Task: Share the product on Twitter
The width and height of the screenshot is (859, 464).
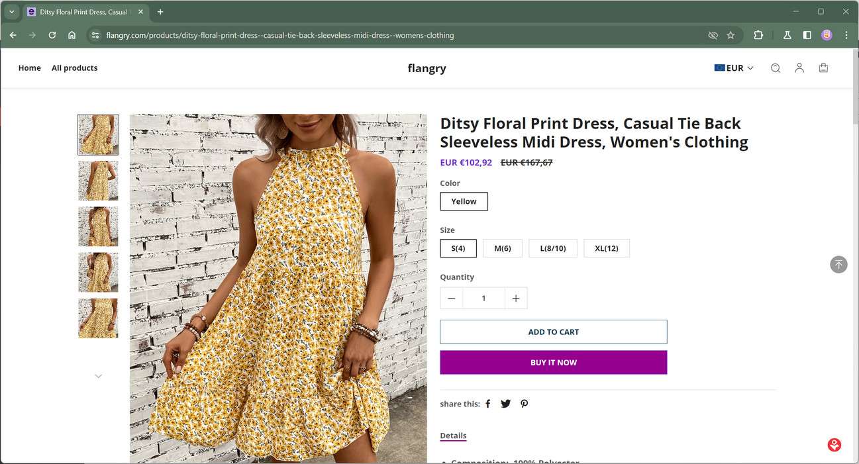Action: 506,404
